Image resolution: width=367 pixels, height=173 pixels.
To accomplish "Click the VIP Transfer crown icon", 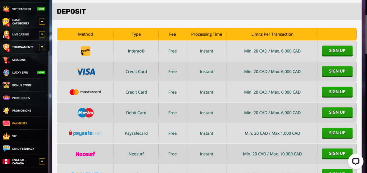I will (x=6, y=9).
